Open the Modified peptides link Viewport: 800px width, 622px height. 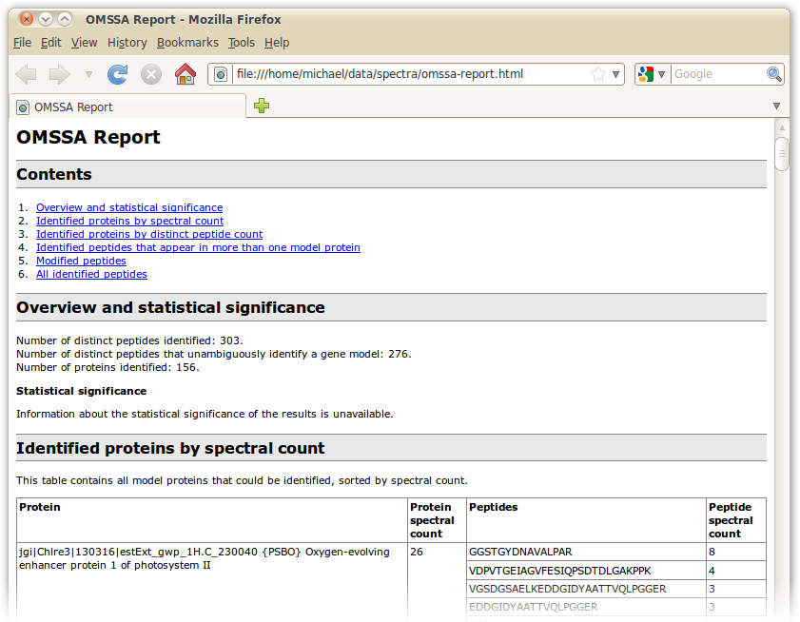(x=81, y=261)
